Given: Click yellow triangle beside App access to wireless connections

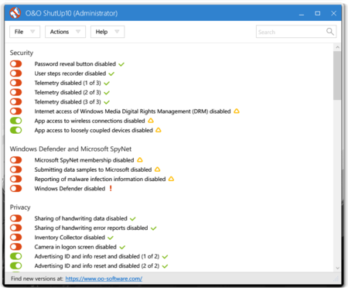Looking at the screenshot, I should click(151, 121).
